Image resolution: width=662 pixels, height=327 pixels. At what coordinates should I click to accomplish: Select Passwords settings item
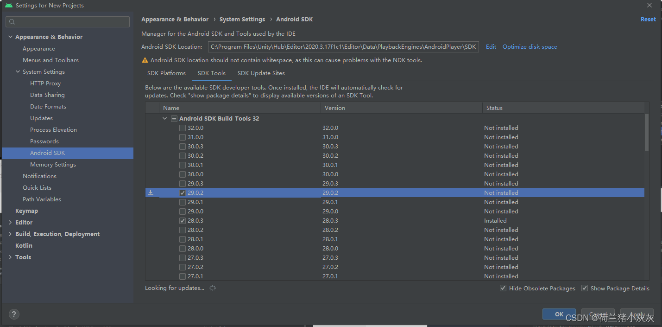(44, 141)
